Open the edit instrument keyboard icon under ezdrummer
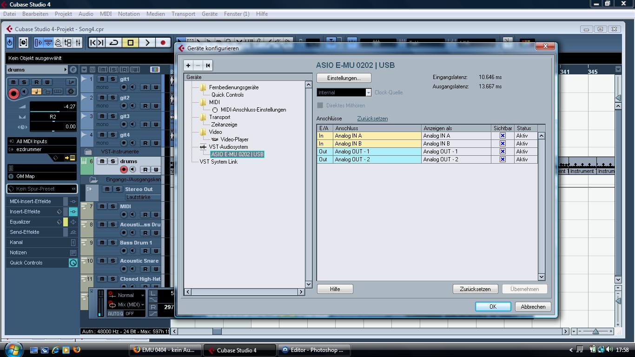This screenshot has height=357, width=635. (x=72, y=158)
